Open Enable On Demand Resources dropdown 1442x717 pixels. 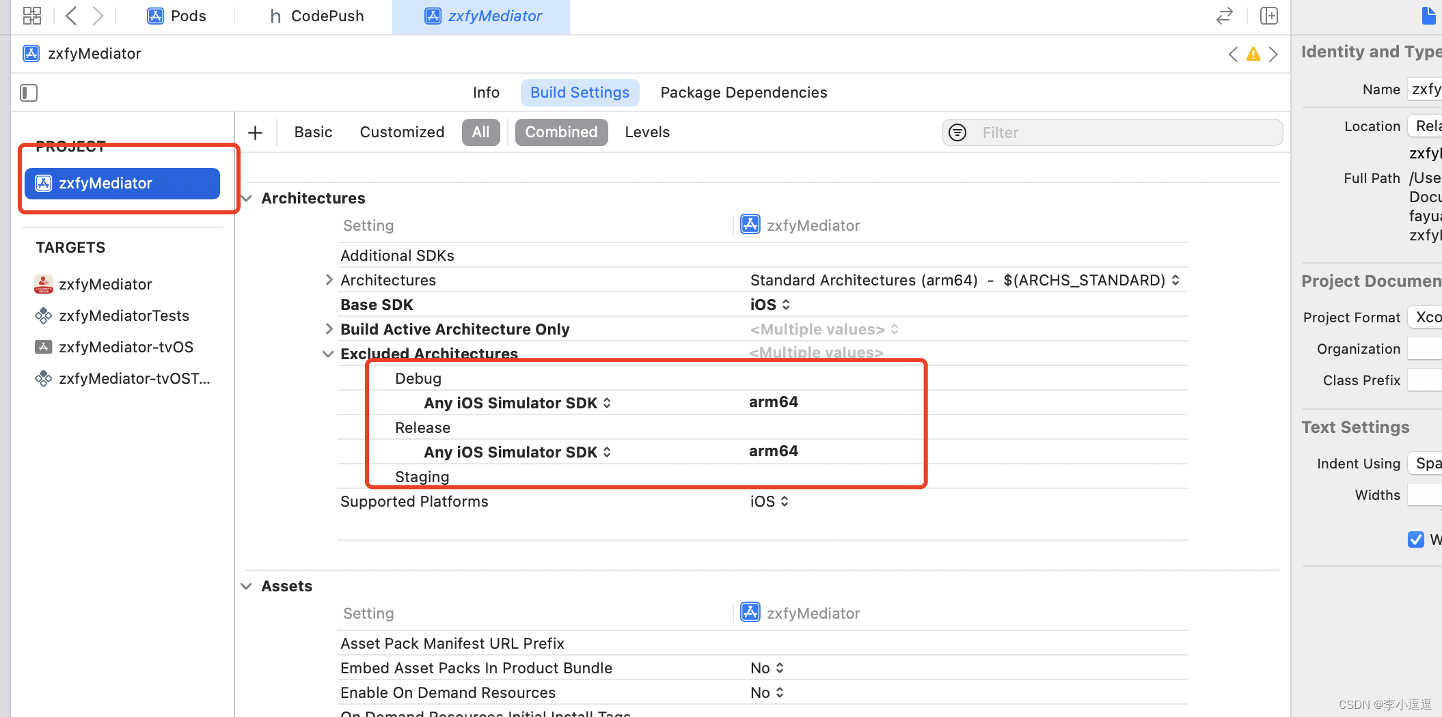pyautogui.click(x=767, y=692)
